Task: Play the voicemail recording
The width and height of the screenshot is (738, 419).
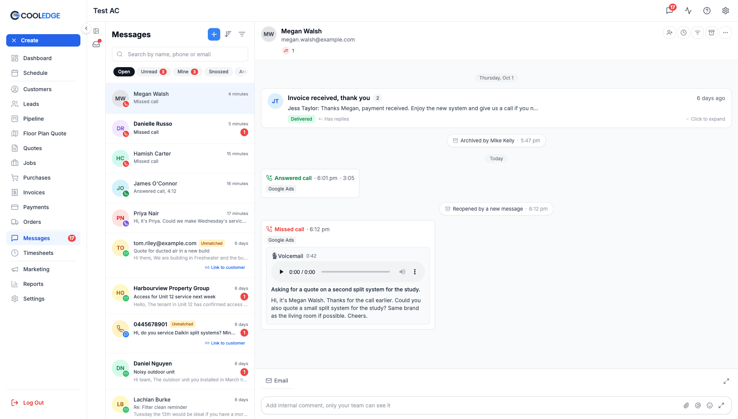Action: [x=281, y=272]
